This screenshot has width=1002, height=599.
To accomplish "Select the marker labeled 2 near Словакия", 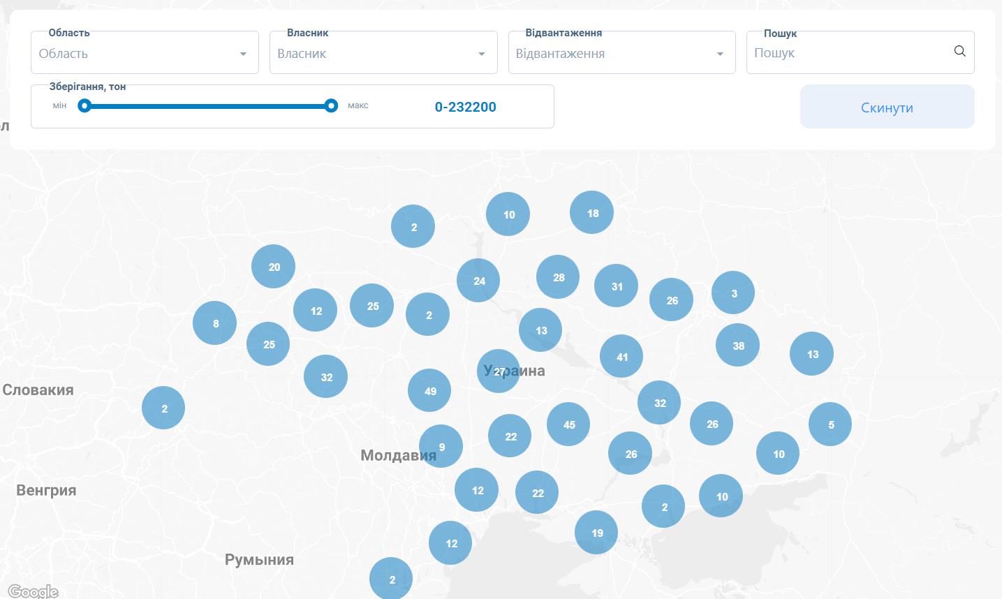I will tap(163, 408).
